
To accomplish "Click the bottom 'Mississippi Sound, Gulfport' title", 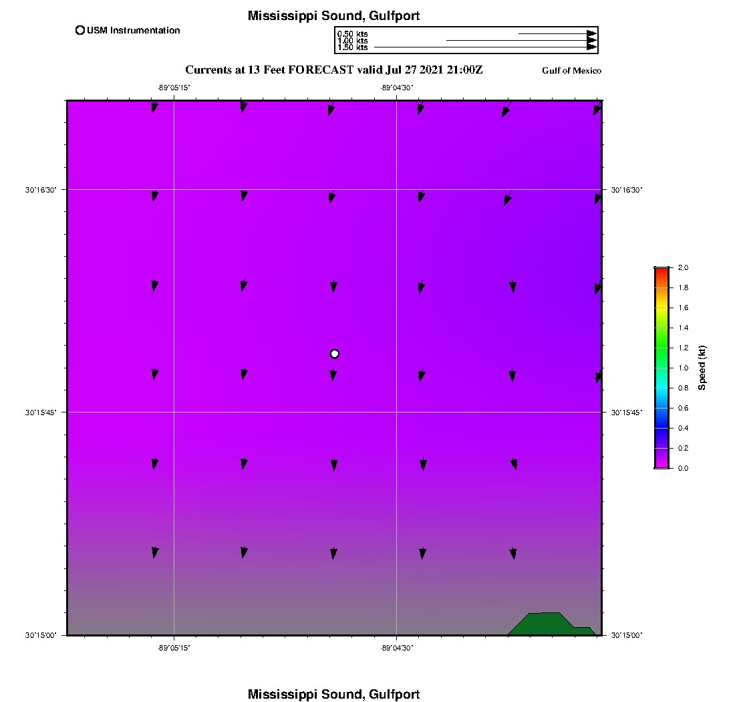I will (333, 694).
